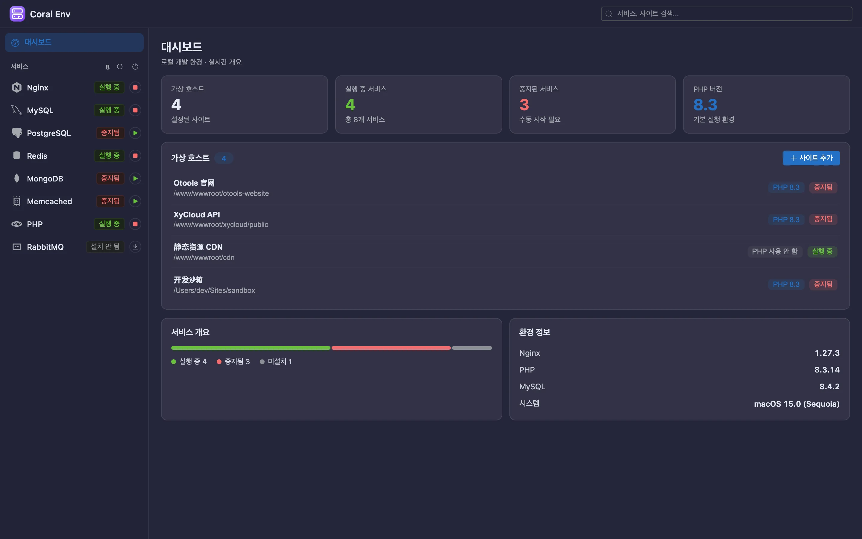Image resolution: width=862 pixels, height=539 pixels.
Task: Click the 실행 중 서비스 stat card
Action: [418, 105]
